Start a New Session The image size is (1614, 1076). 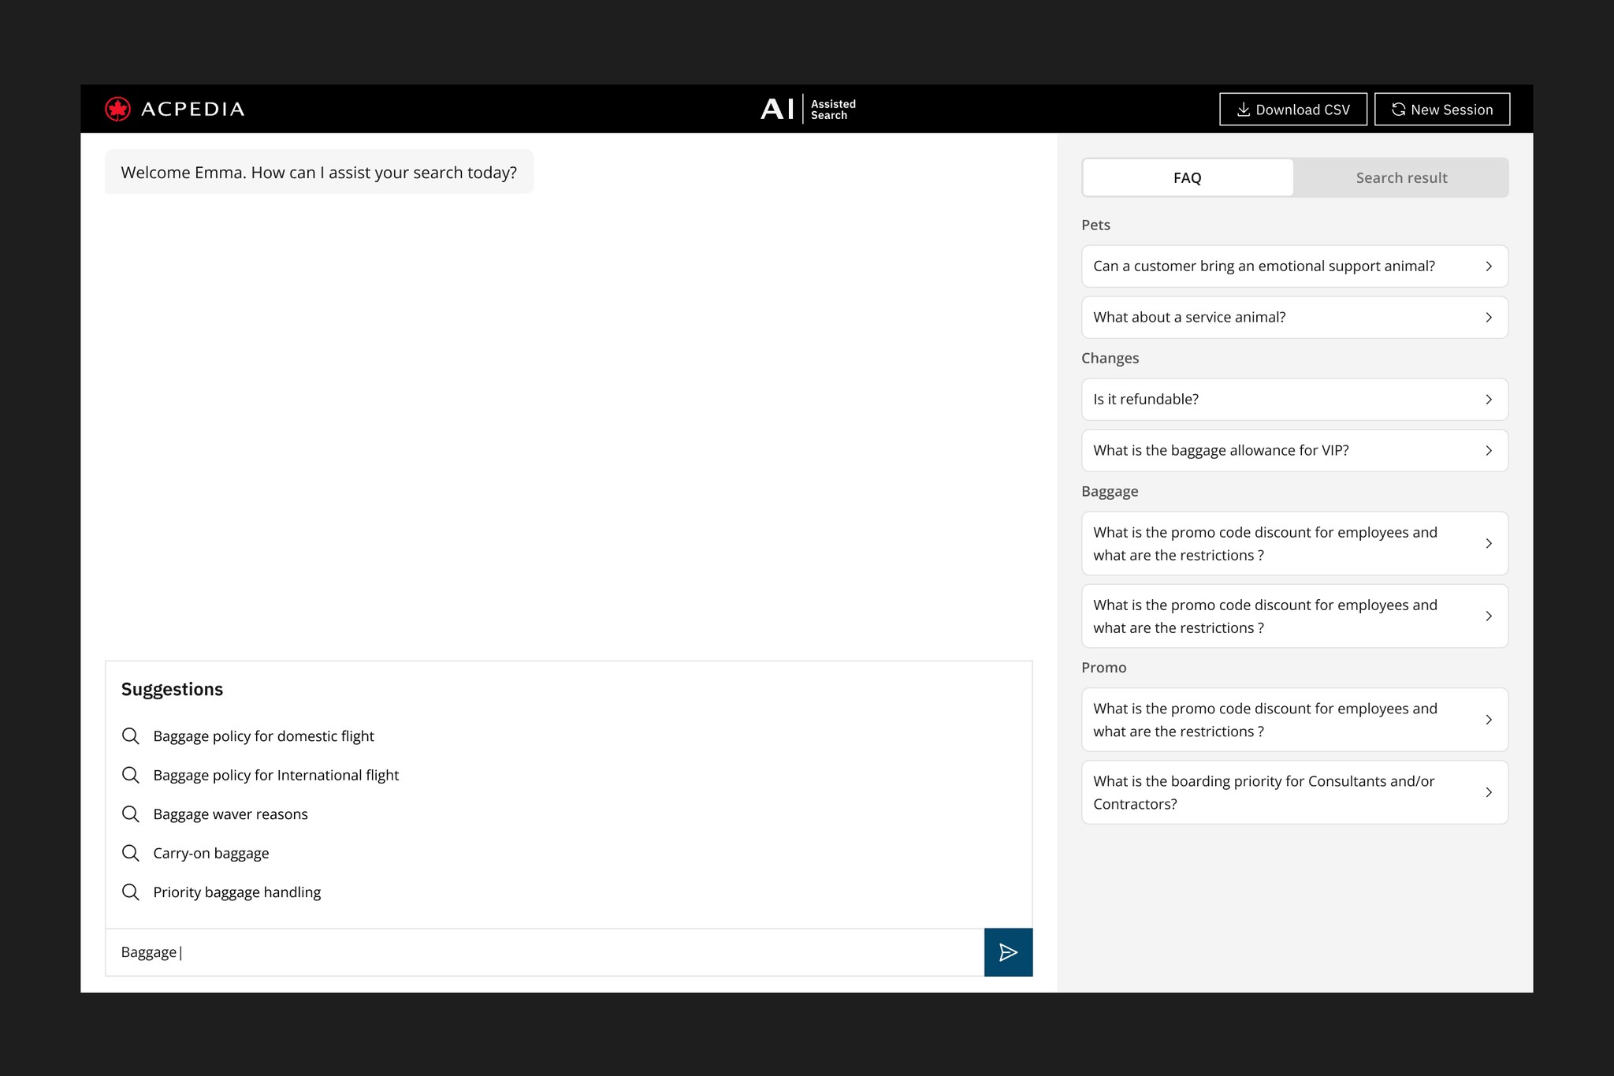point(1441,110)
